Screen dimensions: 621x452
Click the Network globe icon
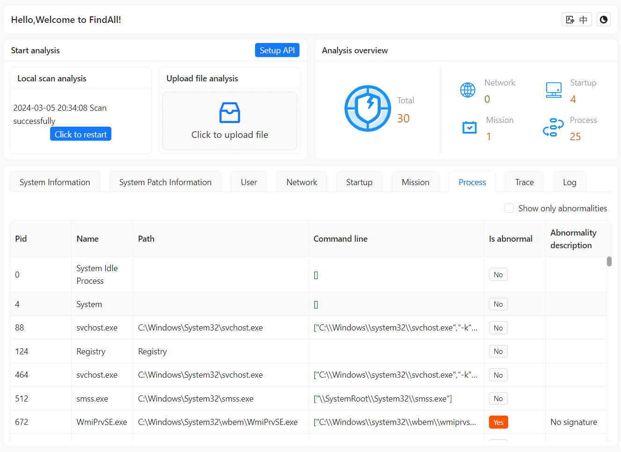point(468,90)
